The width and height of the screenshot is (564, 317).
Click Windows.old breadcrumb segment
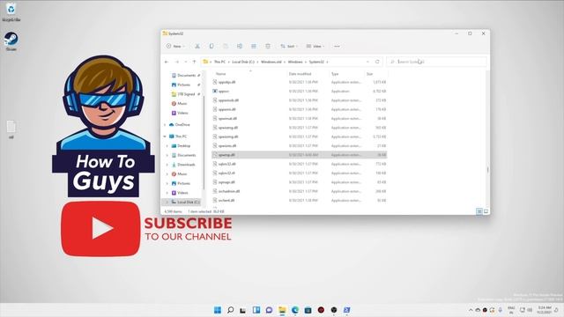[x=271, y=62]
